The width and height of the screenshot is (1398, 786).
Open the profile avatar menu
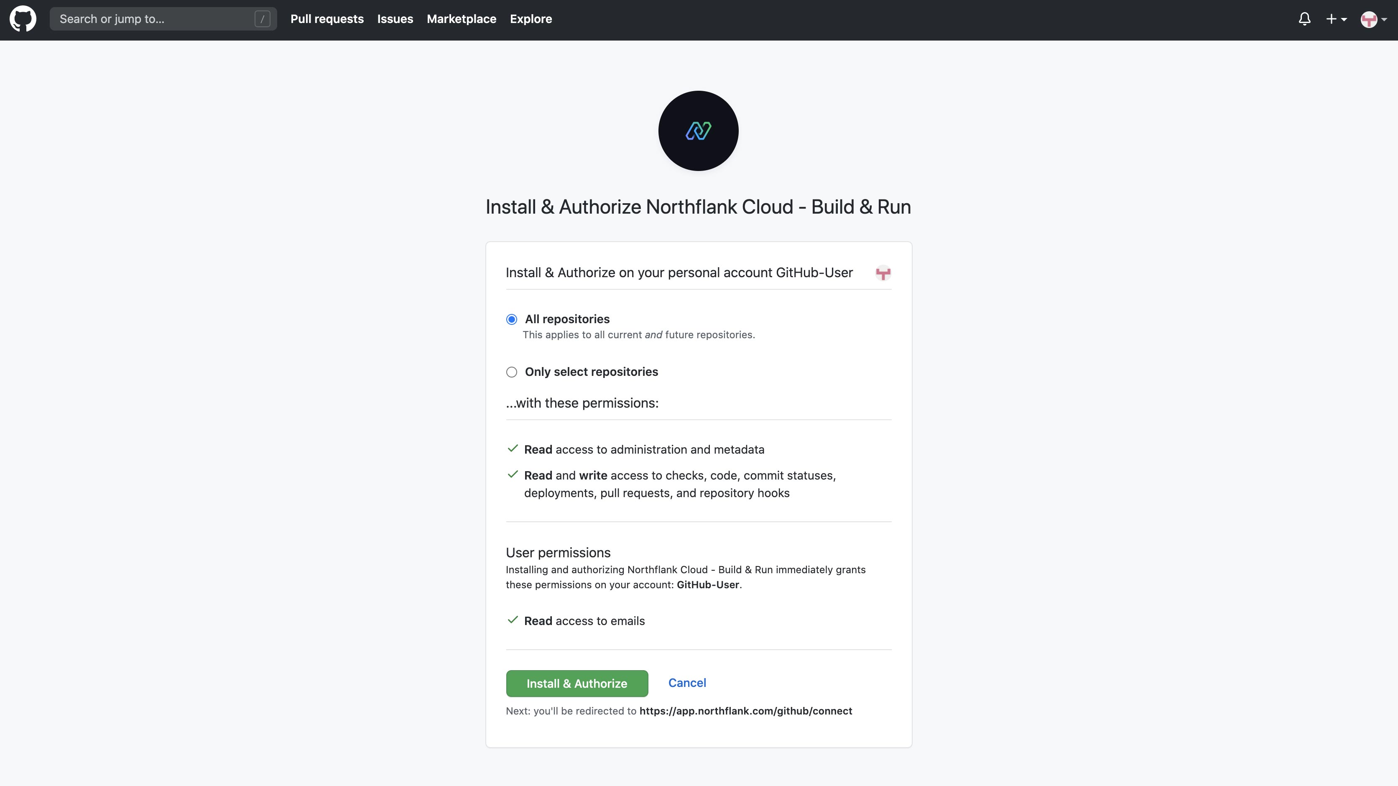click(1374, 19)
